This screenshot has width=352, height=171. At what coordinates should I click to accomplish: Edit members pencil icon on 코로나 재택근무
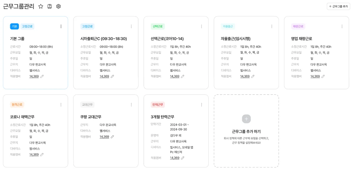click(42, 155)
